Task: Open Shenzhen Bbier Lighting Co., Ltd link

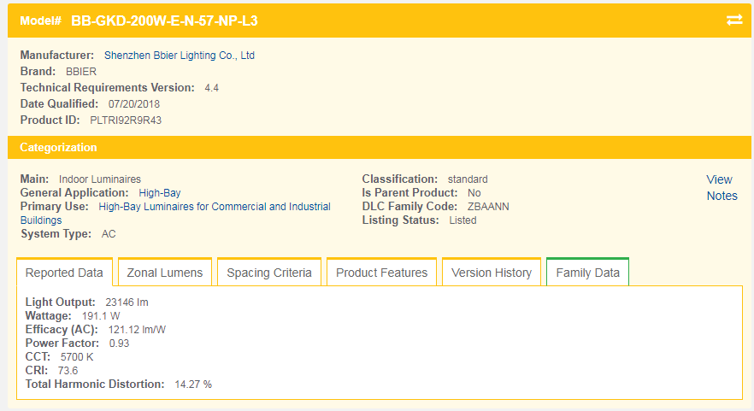Action: [180, 56]
